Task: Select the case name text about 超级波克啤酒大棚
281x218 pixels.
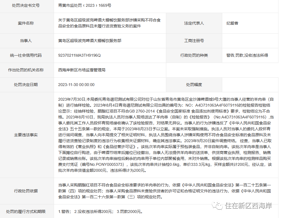Action: tap(109, 23)
